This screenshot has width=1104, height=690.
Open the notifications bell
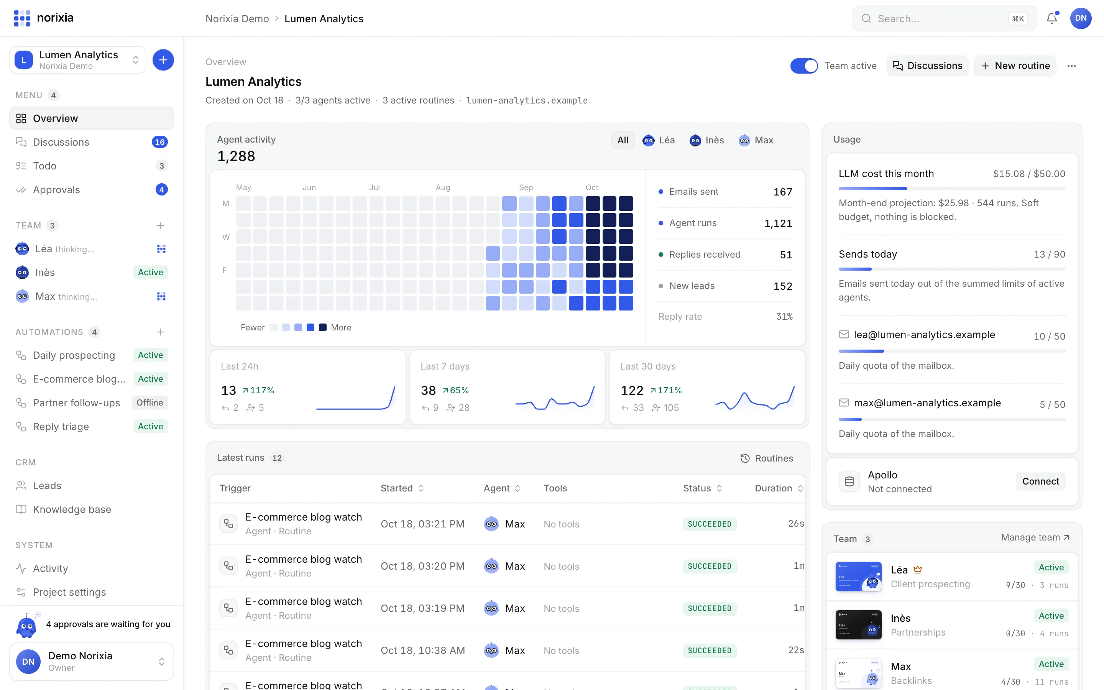pyautogui.click(x=1051, y=18)
